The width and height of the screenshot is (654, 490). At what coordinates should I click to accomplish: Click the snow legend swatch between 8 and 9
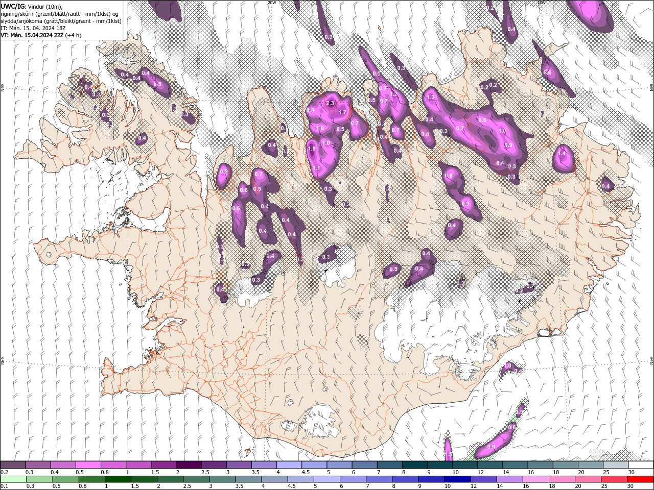pyautogui.click(x=414, y=465)
